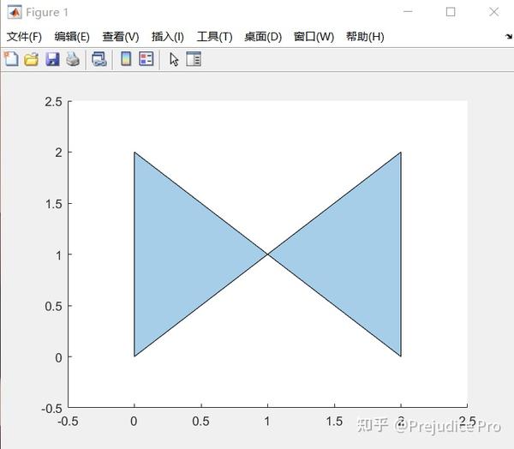514x449 pixels.
Task: Minimize the Figure 1 window
Action: (408, 12)
